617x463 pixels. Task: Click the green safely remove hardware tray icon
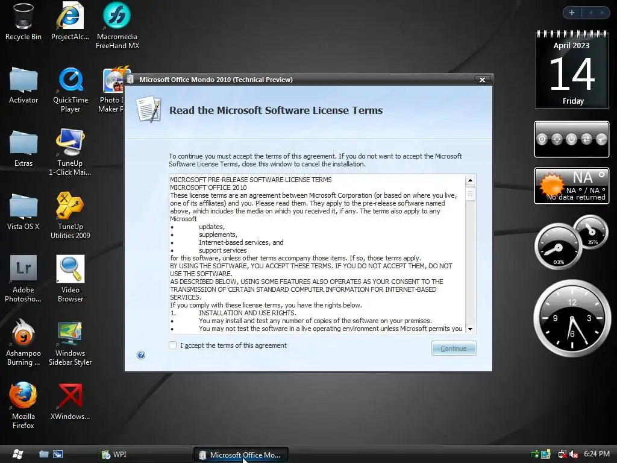(x=534, y=455)
